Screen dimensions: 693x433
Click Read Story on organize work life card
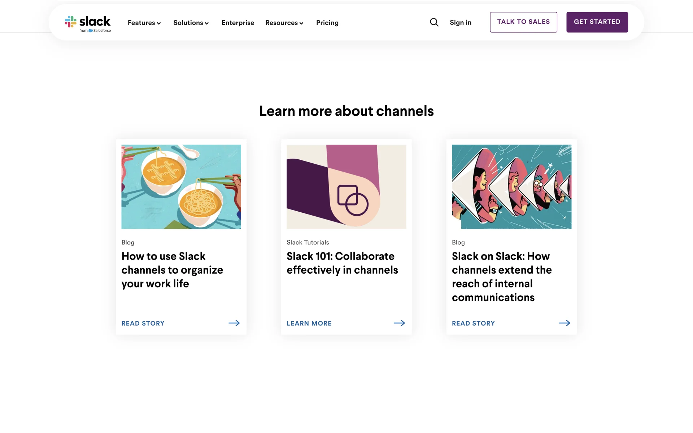tap(143, 323)
